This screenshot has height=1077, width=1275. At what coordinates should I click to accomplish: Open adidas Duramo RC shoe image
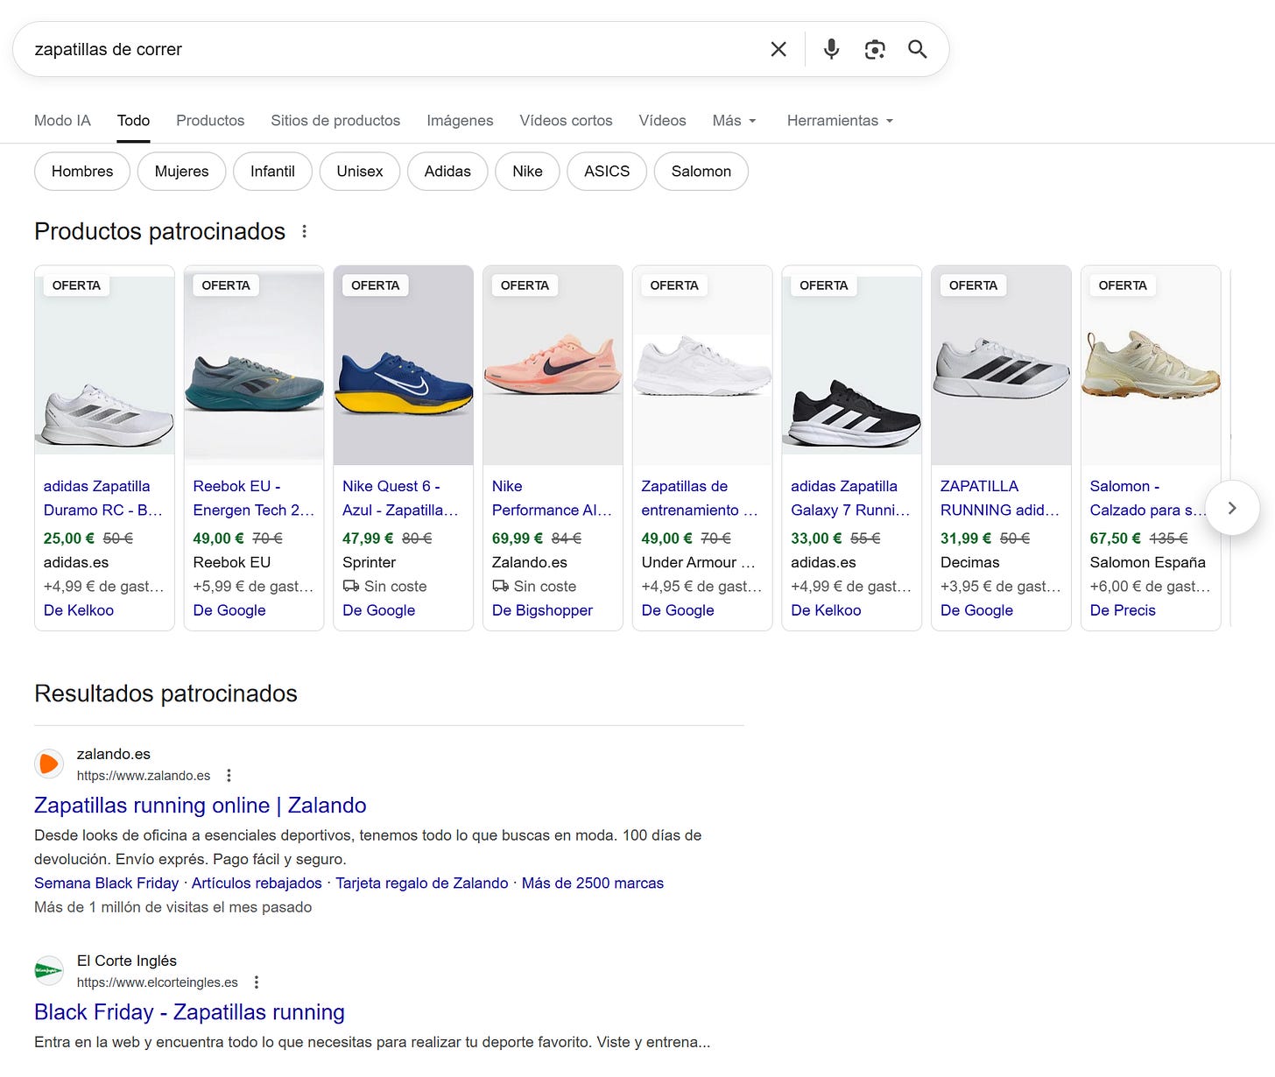(105, 366)
